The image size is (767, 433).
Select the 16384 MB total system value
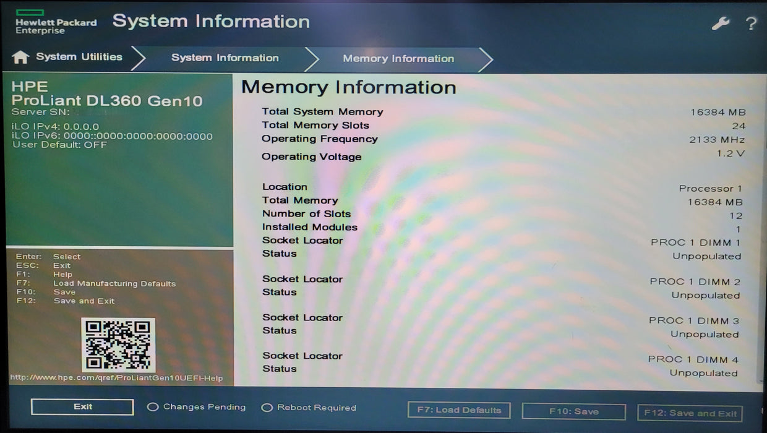[718, 113]
